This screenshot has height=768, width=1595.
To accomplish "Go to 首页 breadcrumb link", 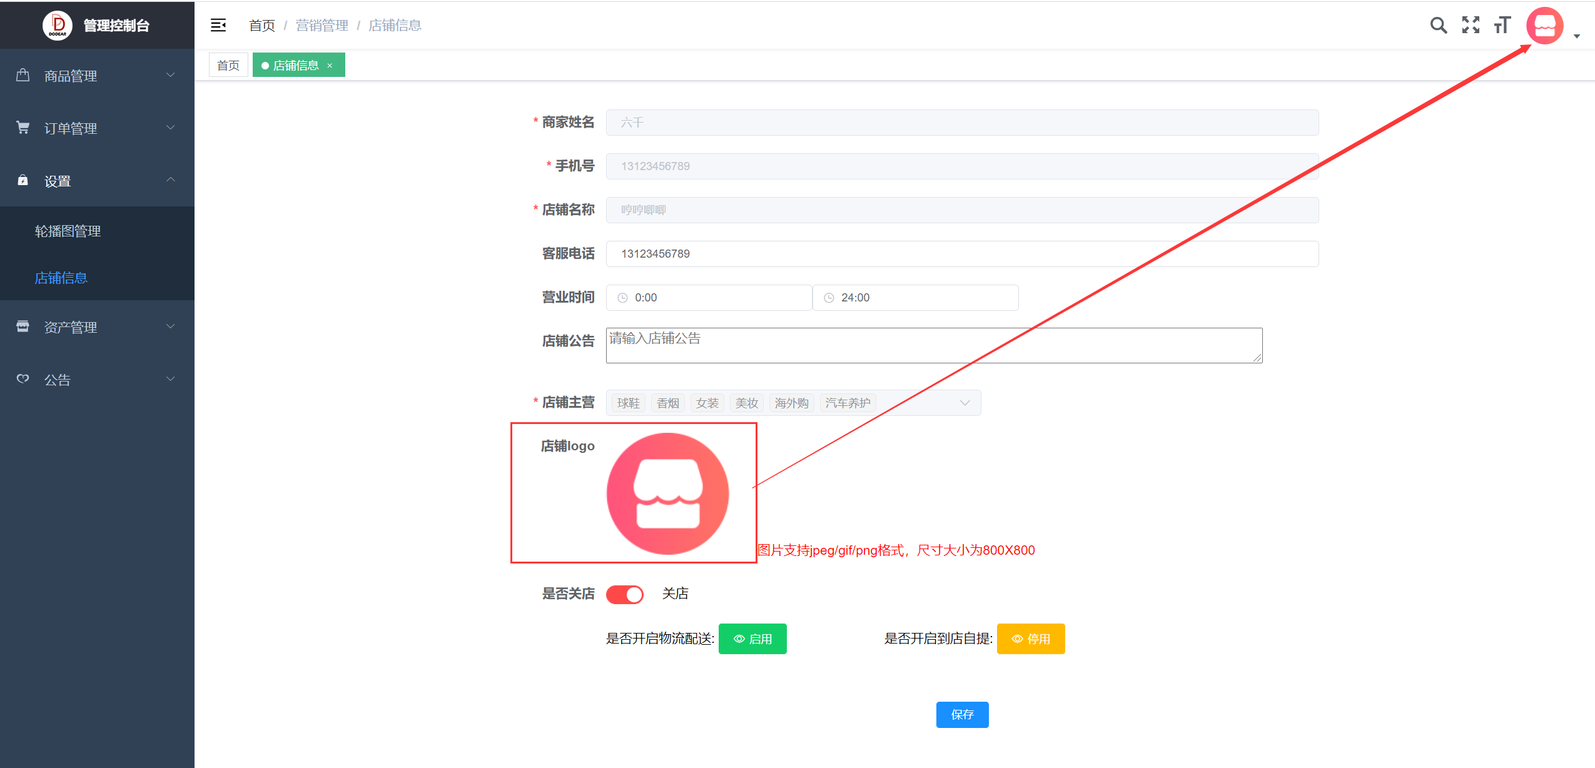I will tap(261, 26).
